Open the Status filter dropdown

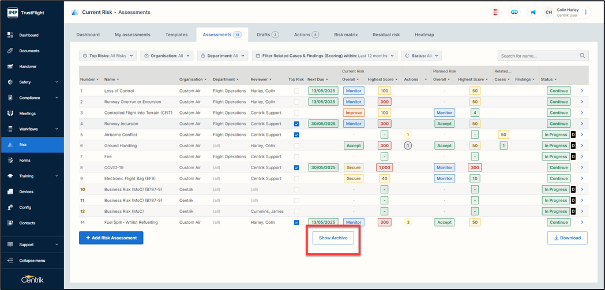[422, 56]
